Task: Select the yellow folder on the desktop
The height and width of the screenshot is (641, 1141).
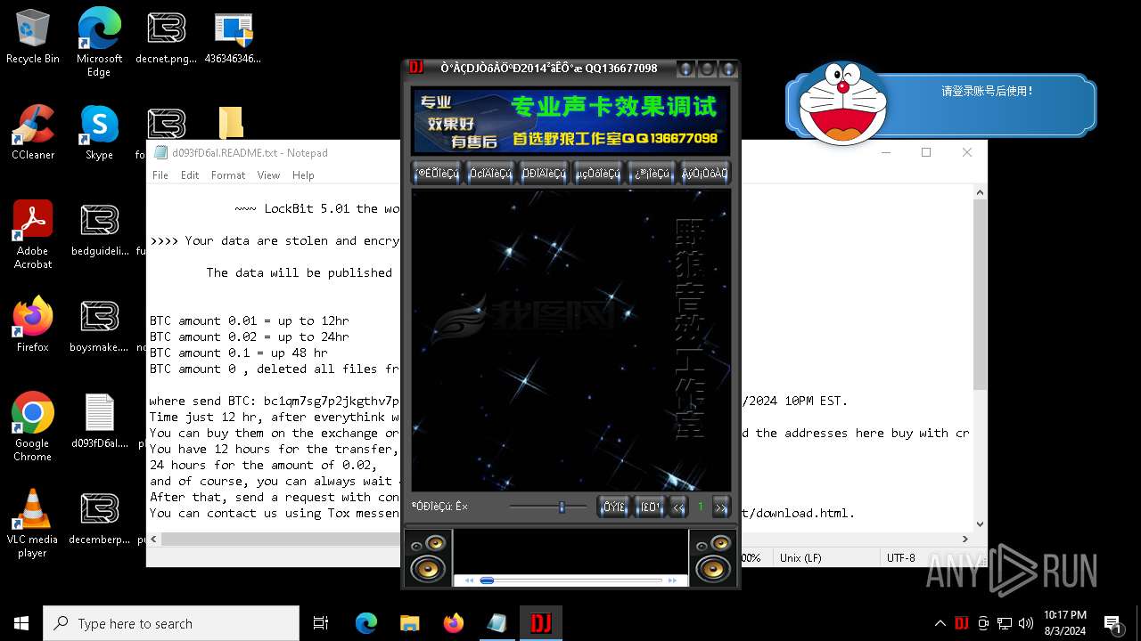Action: coord(231,124)
